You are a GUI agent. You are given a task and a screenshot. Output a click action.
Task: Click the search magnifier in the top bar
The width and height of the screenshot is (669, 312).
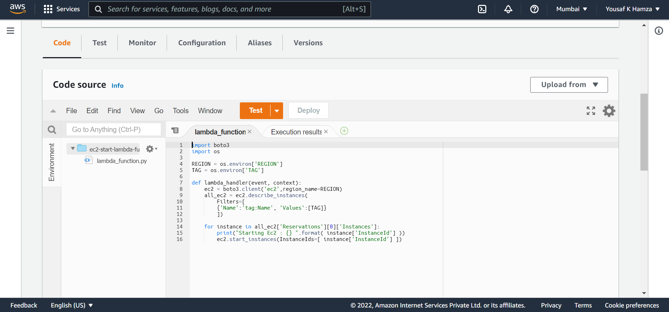(x=98, y=9)
